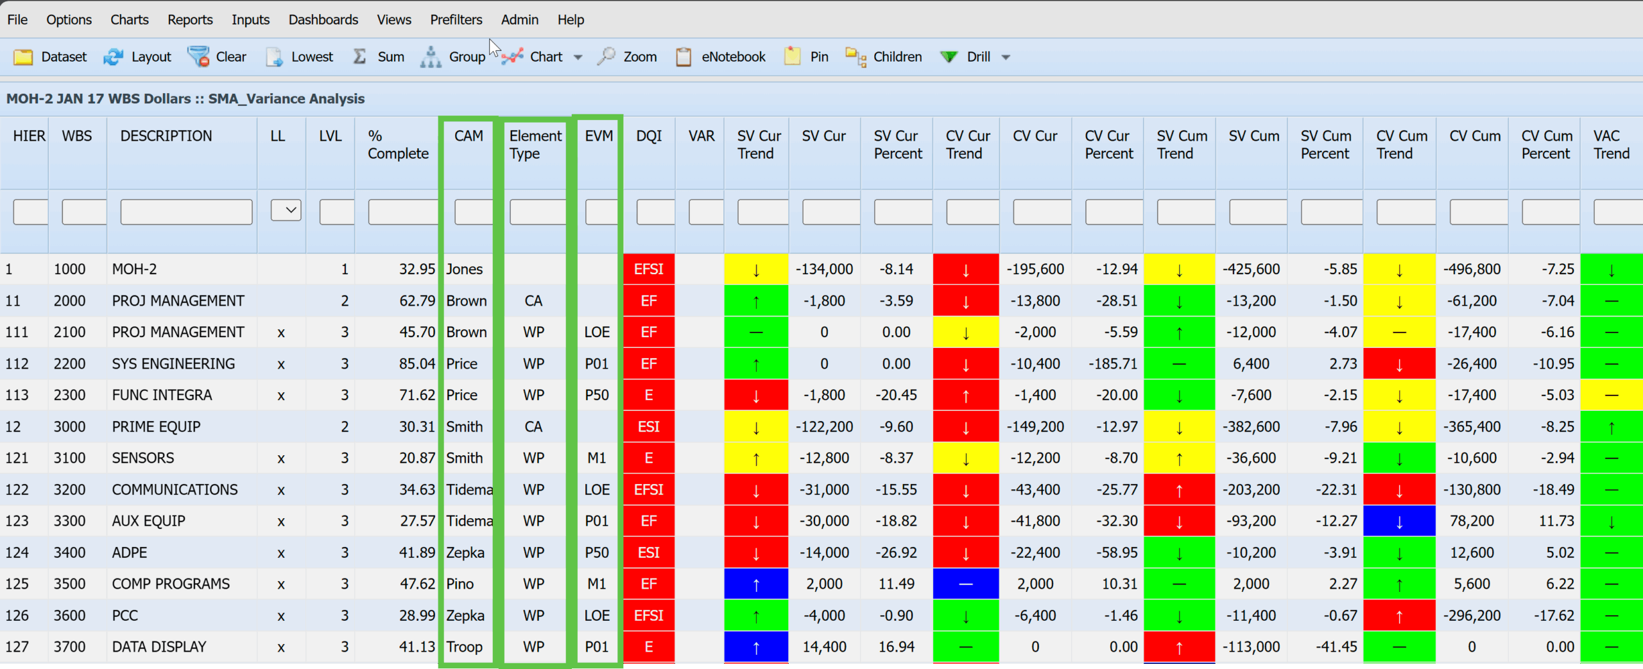
Task: Click the Zoom magnifier icon
Action: [x=606, y=57]
